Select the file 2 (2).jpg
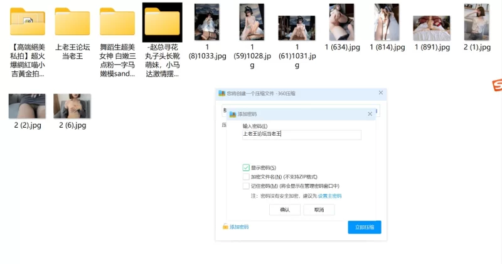This screenshot has height=264, width=502. coord(27,106)
